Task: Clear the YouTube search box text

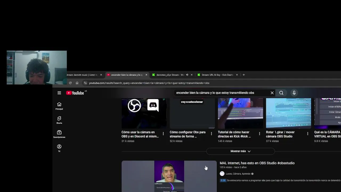Action: (272, 93)
